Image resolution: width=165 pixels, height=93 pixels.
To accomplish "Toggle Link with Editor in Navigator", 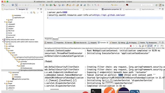I will [x=34, y=13].
